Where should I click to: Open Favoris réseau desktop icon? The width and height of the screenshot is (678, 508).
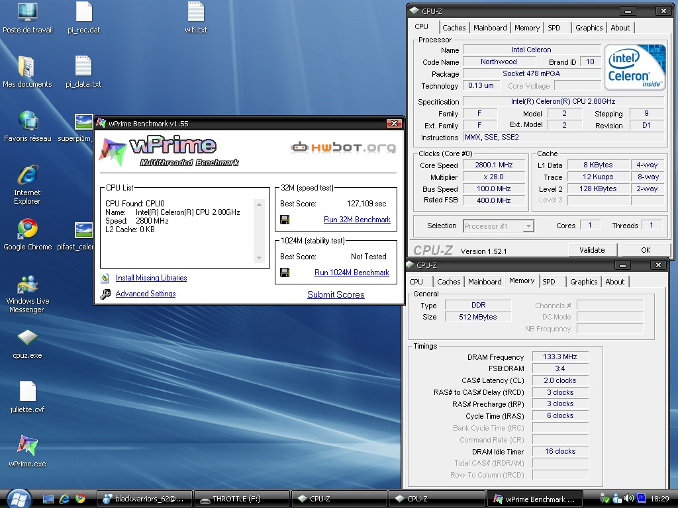[28, 126]
